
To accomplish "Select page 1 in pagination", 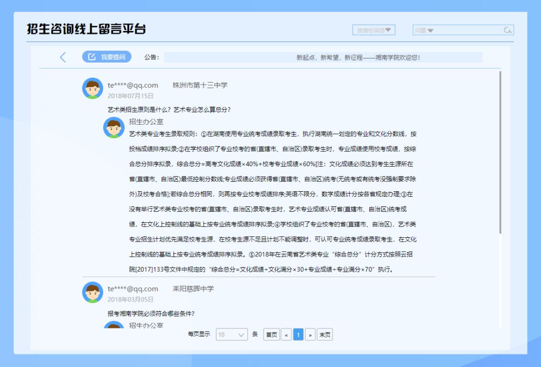I will 298,334.
